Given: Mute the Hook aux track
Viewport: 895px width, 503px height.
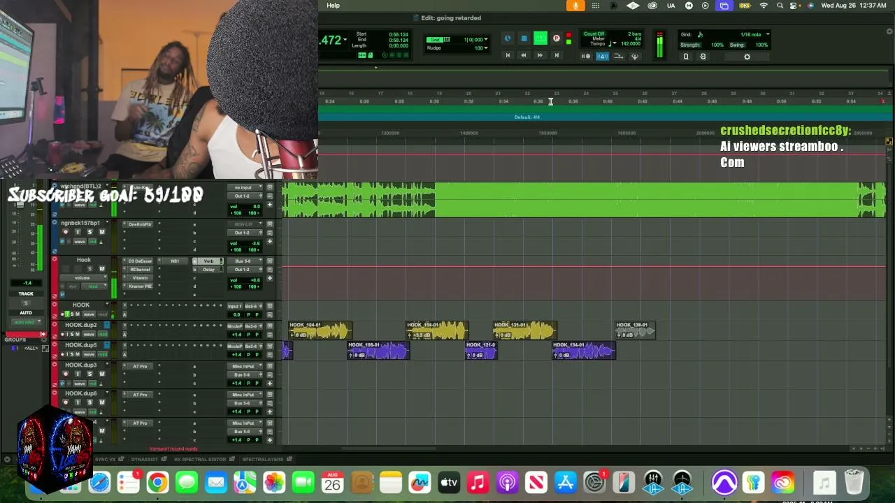Looking at the screenshot, I should (101, 269).
